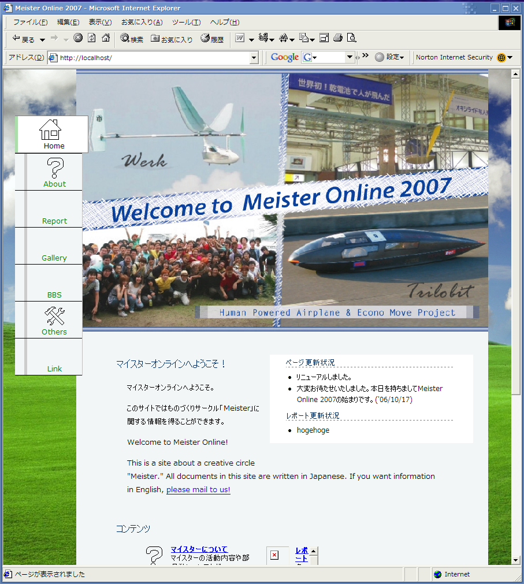Click the Print Preview toolbar icon
Screen dimensions: 524x584
(351, 38)
